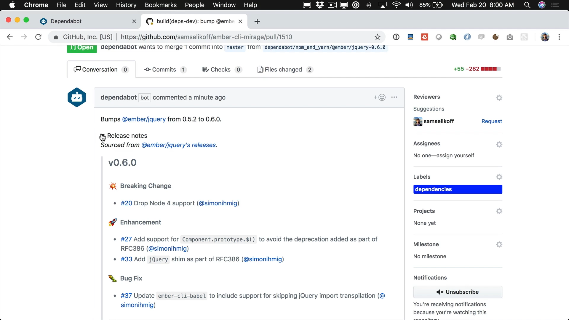Open the Milestone gear settings
The image size is (569, 320).
pos(499,244)
